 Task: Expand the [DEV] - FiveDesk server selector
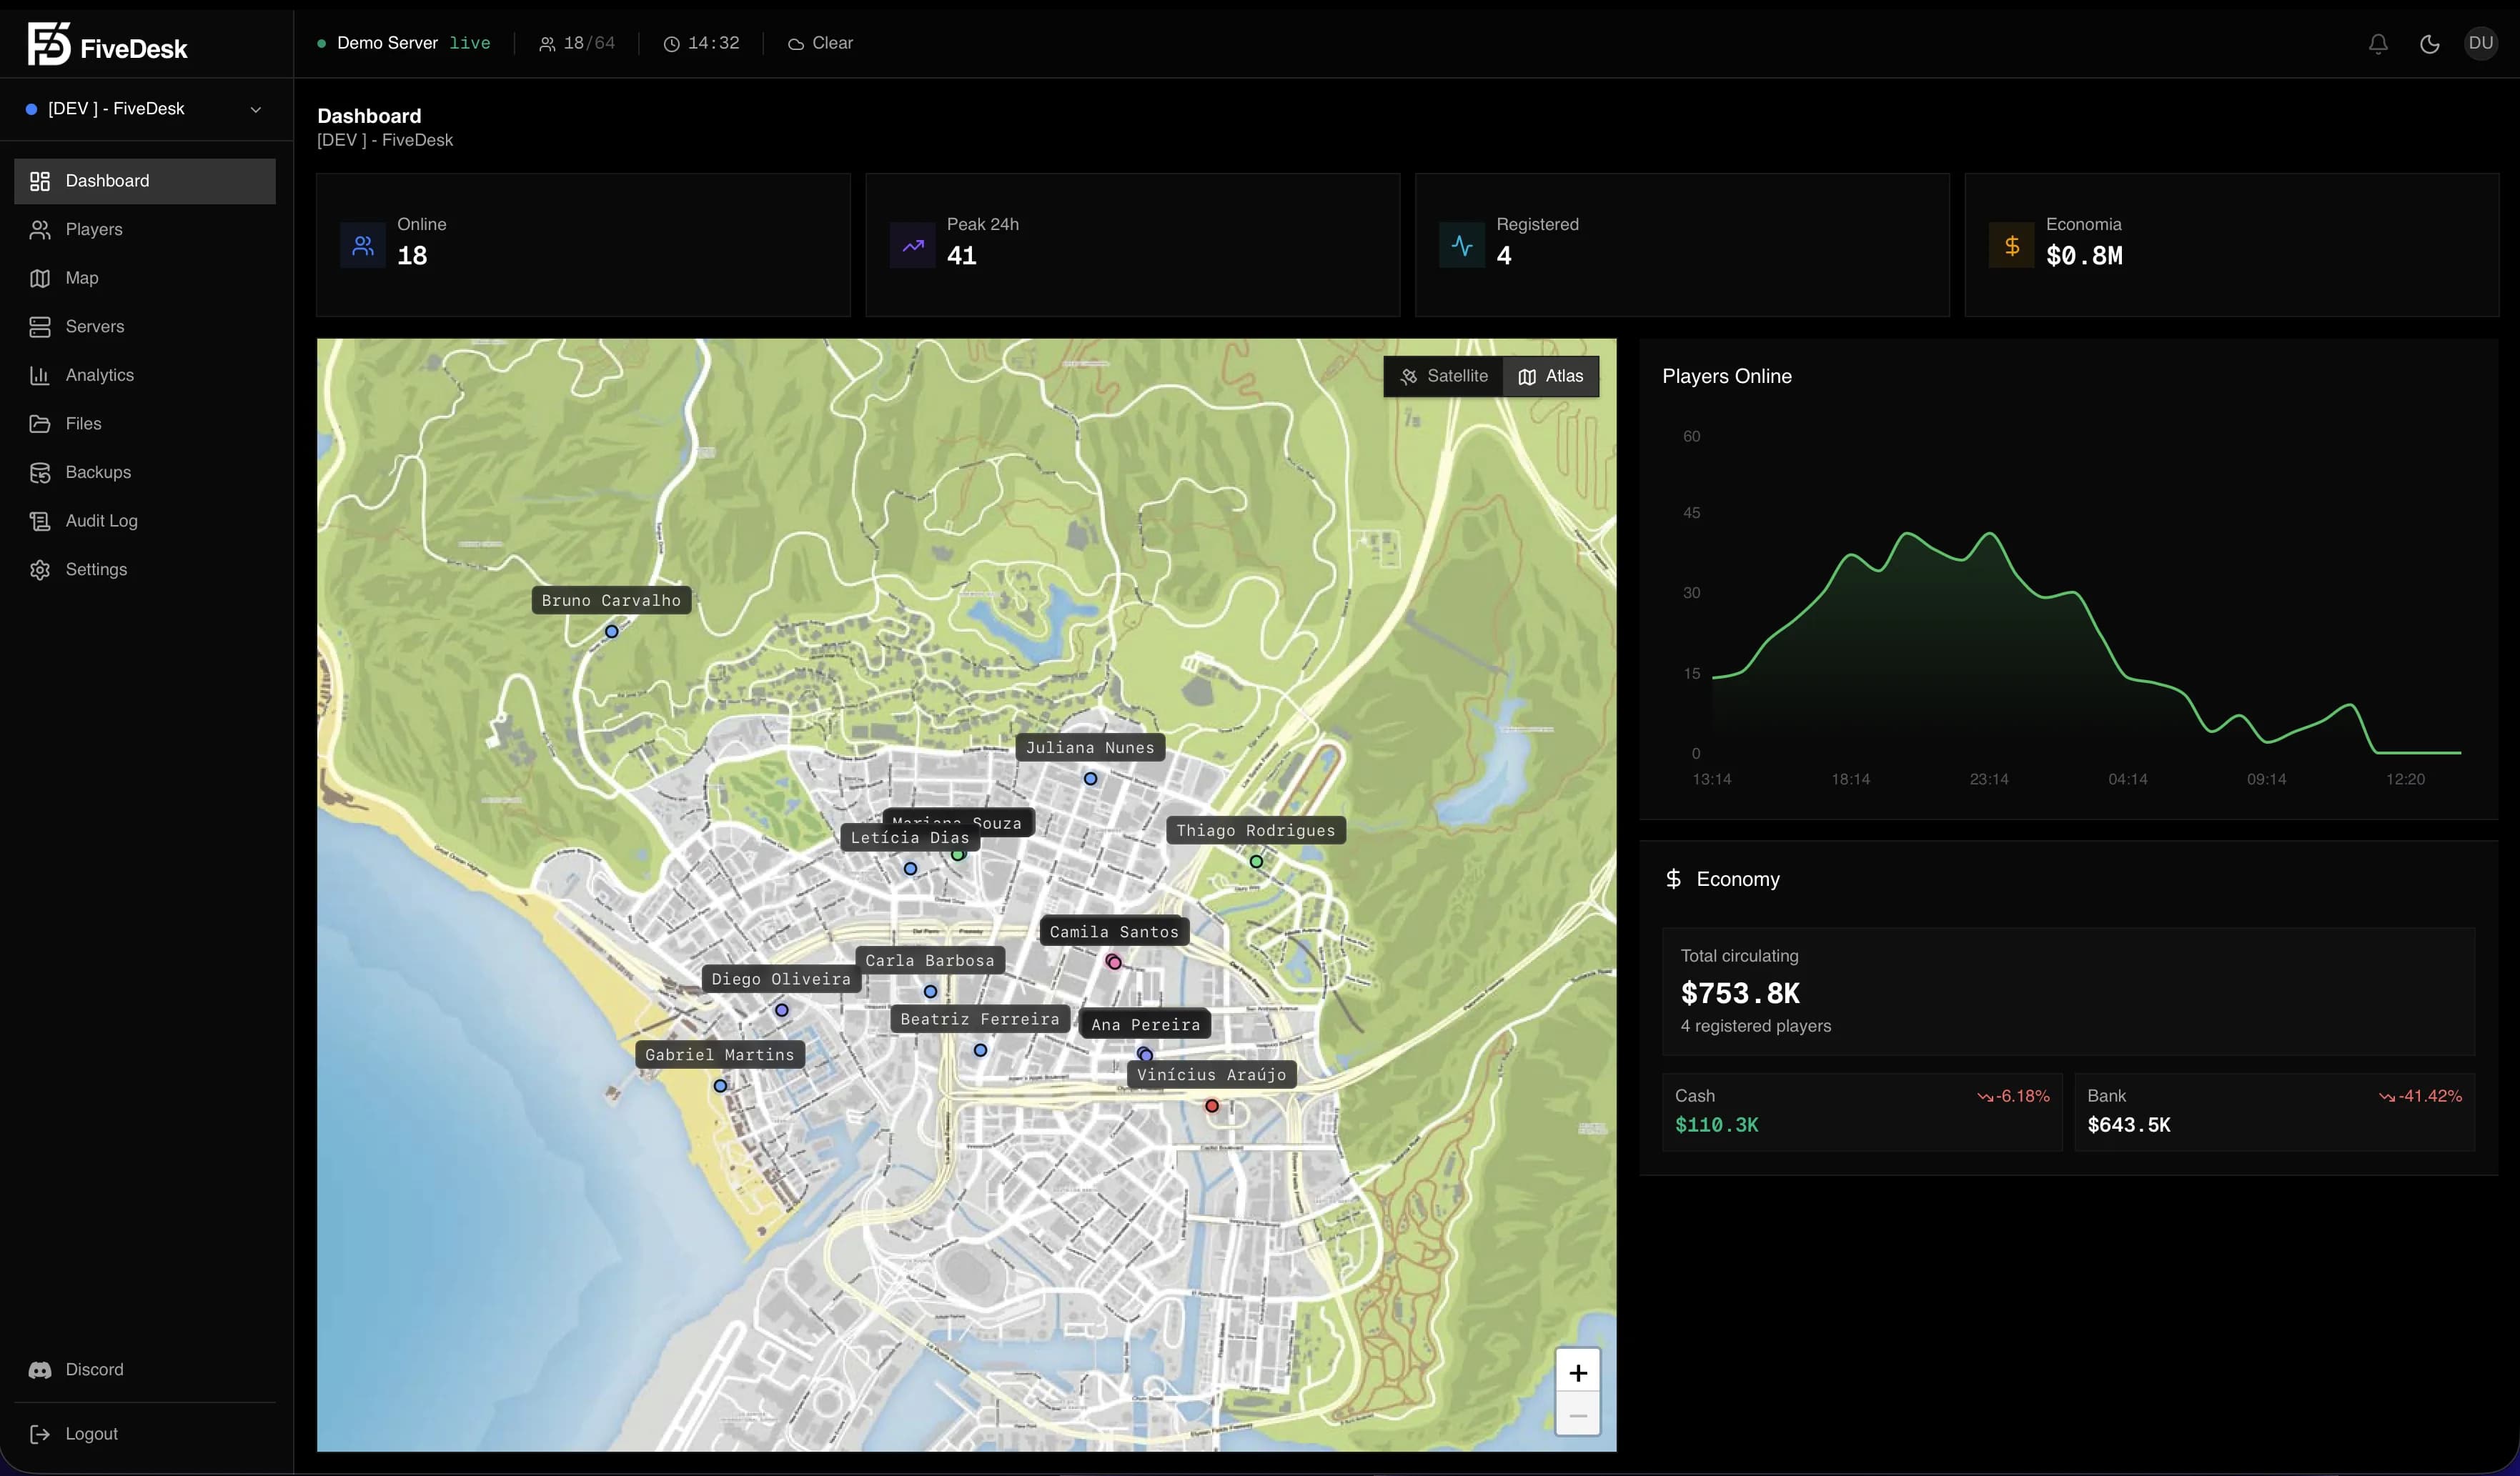(145, 109)
